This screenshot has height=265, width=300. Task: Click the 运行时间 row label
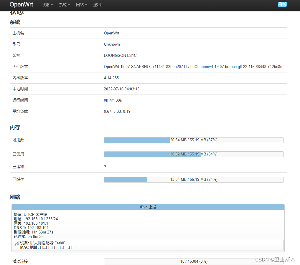tap(20, 100)
